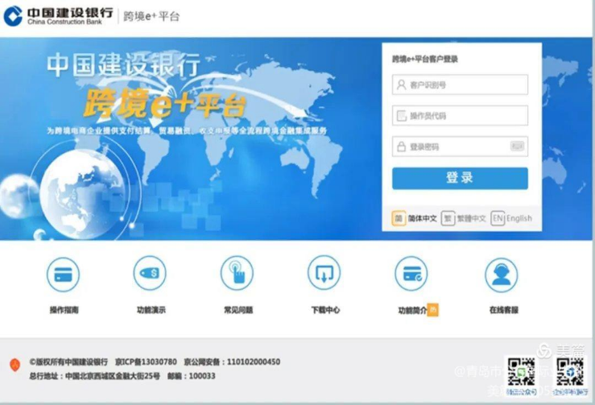Open the 功能演示 dollar tag icon
The image size is (595, 405).
point(150,273)
